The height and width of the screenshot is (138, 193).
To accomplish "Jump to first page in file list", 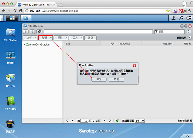I will (x=67, y=121).
